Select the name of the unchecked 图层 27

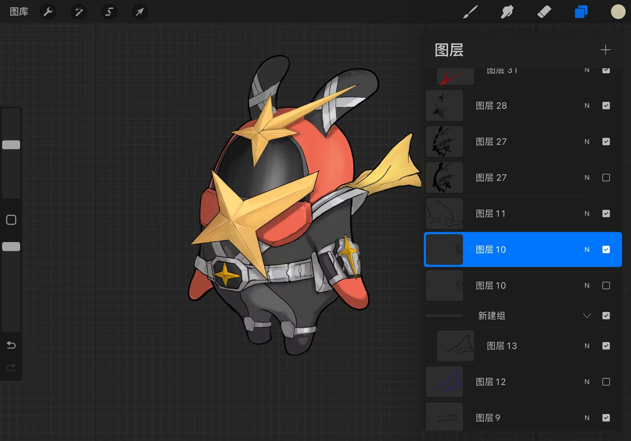(x=491, y=178)
